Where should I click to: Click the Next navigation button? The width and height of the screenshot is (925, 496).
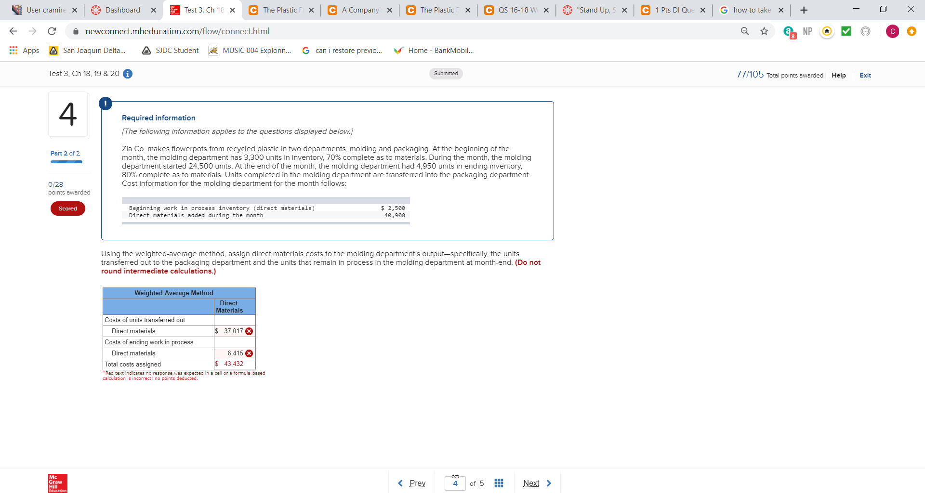point(531,483)
